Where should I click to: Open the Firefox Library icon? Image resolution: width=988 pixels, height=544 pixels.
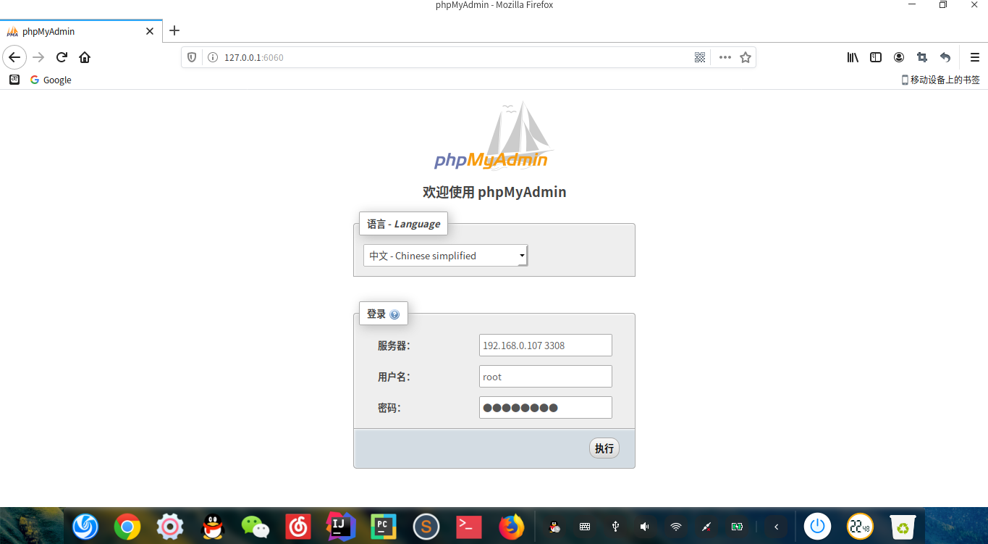click(x=853, y=57)
